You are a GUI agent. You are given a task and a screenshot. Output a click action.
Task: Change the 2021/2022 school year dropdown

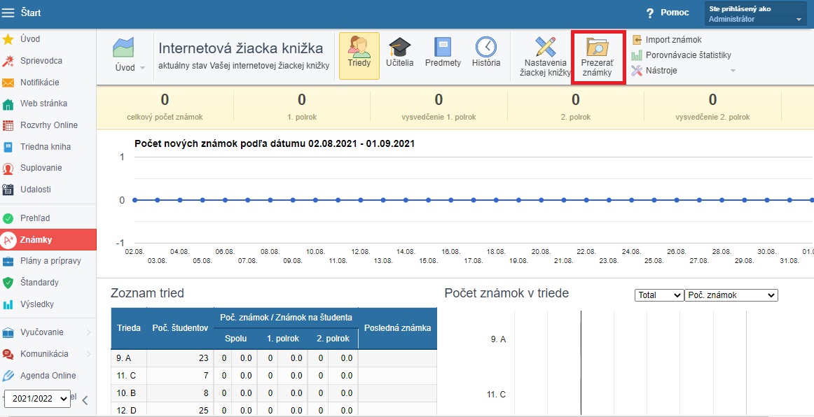tap(37, 398)
